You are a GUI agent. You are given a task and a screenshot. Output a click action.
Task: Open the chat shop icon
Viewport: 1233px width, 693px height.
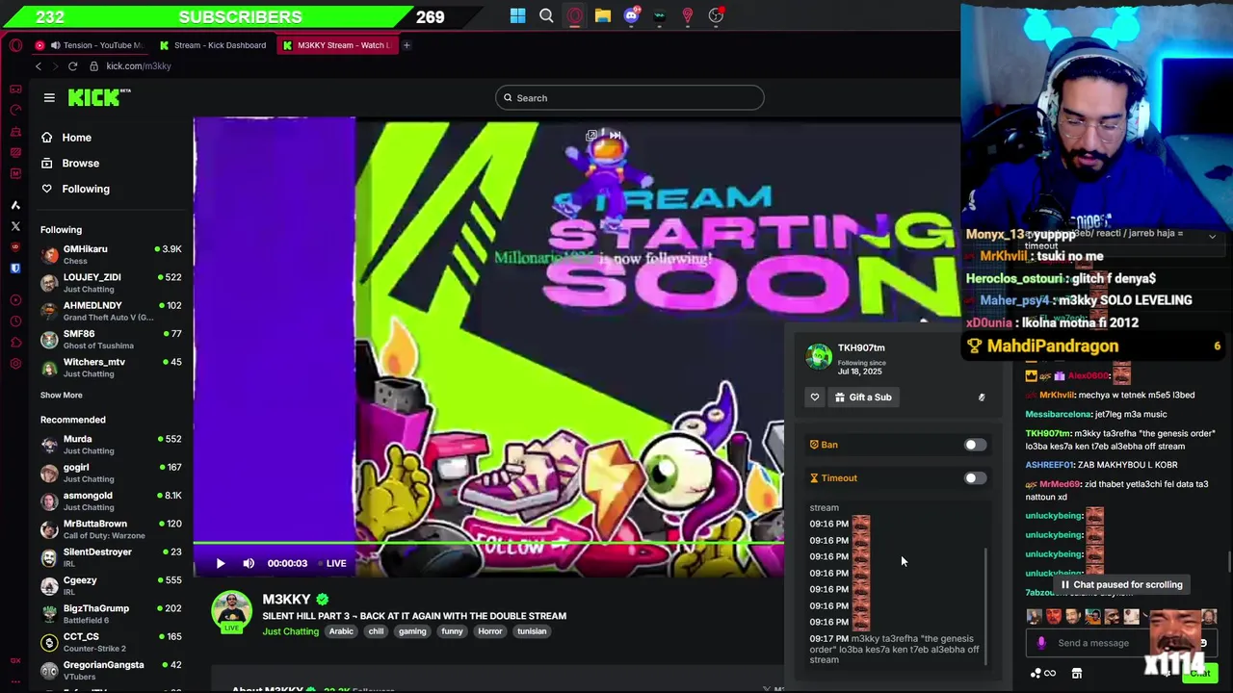[x=1077, y=674]
